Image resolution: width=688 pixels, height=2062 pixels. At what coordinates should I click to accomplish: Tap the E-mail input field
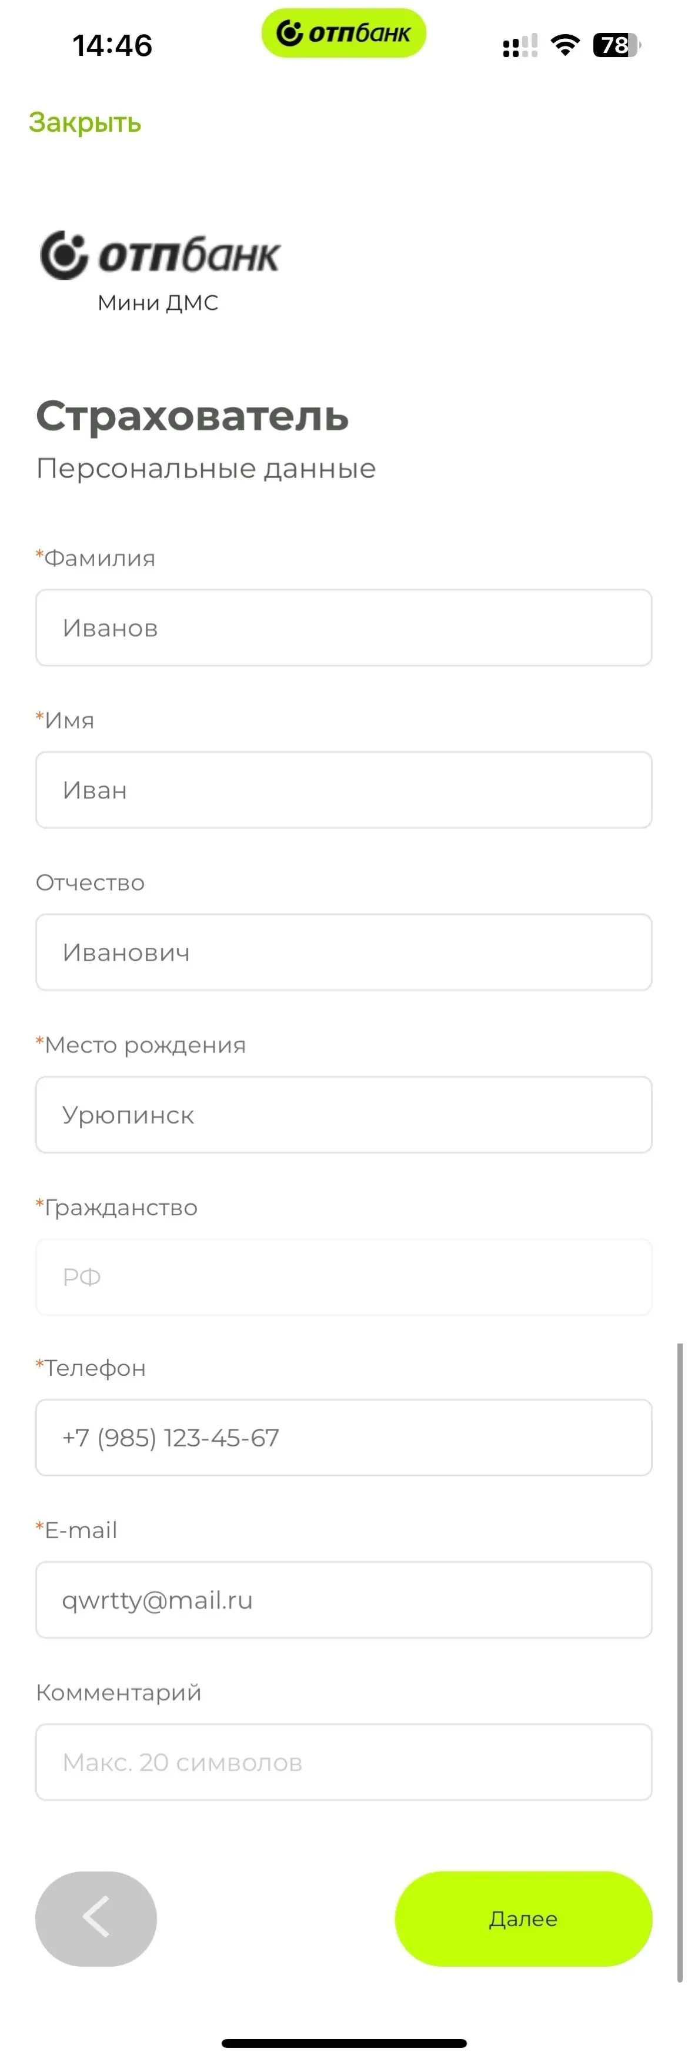click(343, 1600)
